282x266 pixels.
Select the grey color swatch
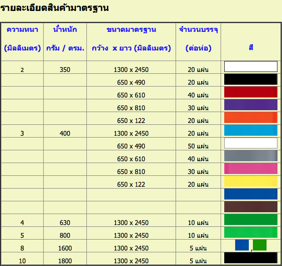(251, 156)
